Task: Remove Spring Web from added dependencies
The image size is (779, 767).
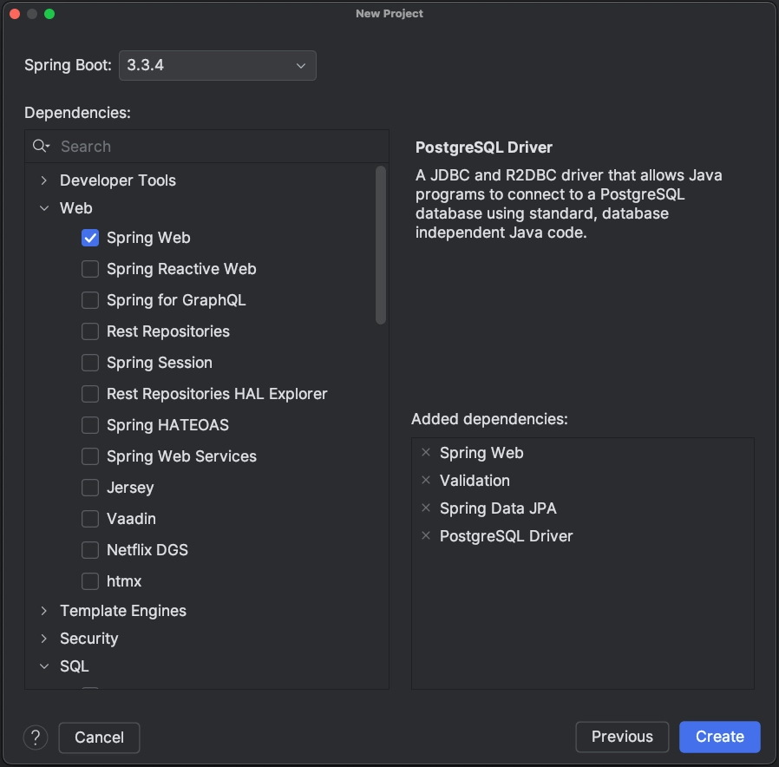Action: (x=426, y=453)
